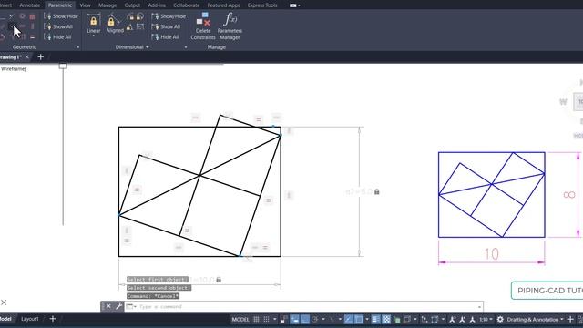
Task: Click Geometric Show All constraints
Action: (58, 26)
